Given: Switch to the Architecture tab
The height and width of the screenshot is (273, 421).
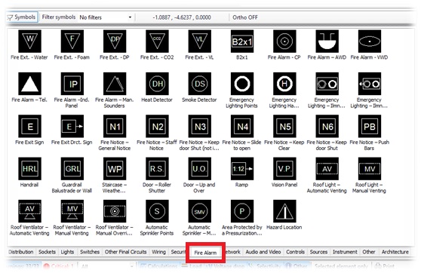Looking at the screenshot, I should 395,252.
